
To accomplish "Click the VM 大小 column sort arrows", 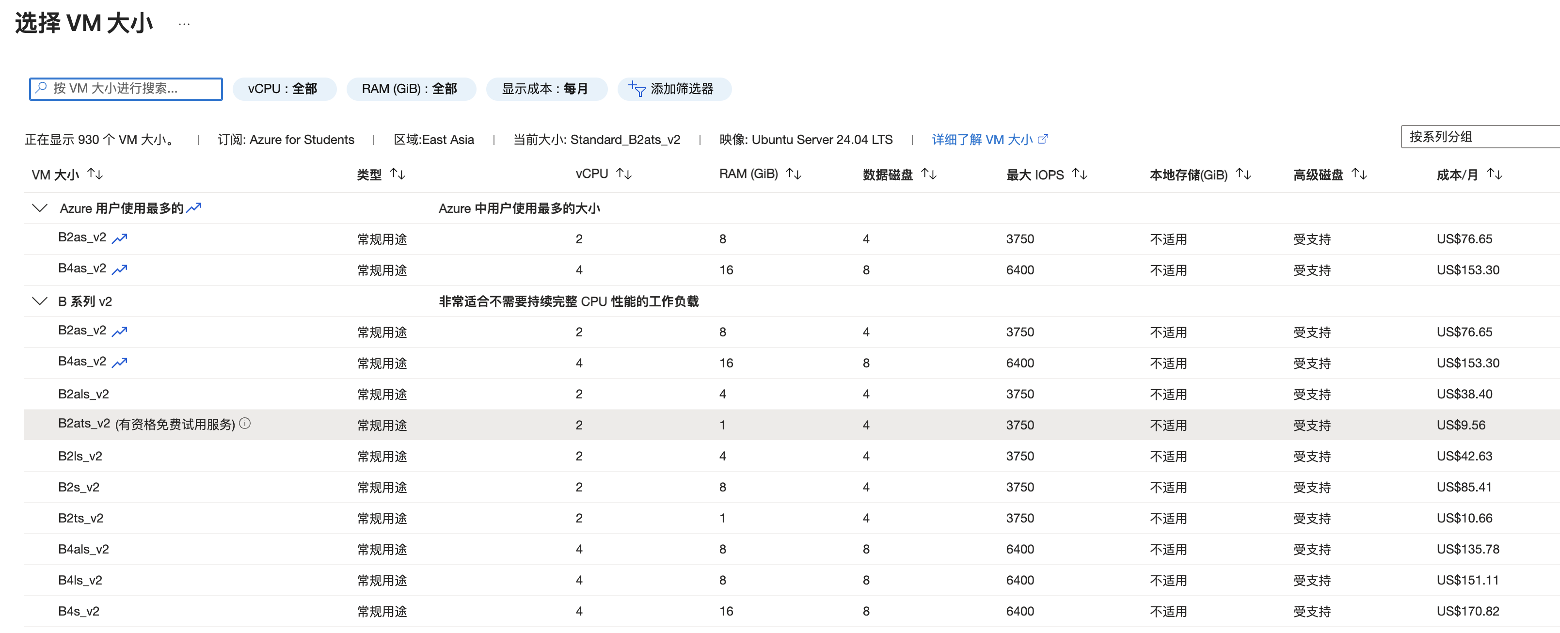I will pyautogui.click(x=95, y=174).
